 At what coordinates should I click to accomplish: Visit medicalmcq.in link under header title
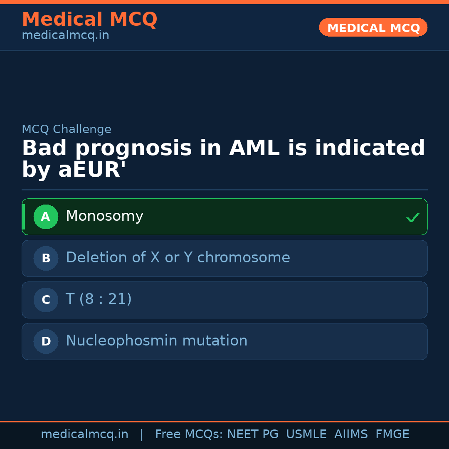pos(65,35)
